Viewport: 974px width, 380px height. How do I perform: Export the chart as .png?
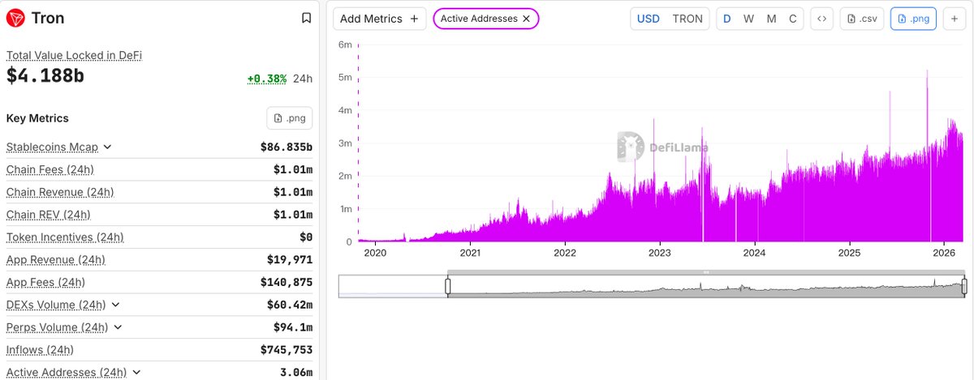(x=913, y=19)
